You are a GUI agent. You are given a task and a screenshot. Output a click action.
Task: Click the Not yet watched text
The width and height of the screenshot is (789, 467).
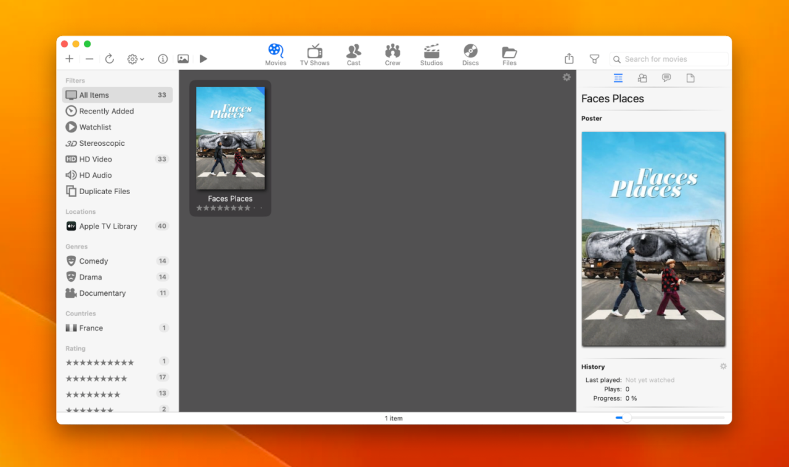(650, 380)
